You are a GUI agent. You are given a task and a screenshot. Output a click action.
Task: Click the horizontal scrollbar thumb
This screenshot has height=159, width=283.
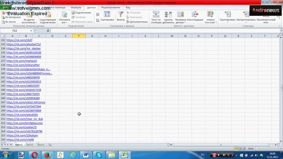[x=221, y=145]
